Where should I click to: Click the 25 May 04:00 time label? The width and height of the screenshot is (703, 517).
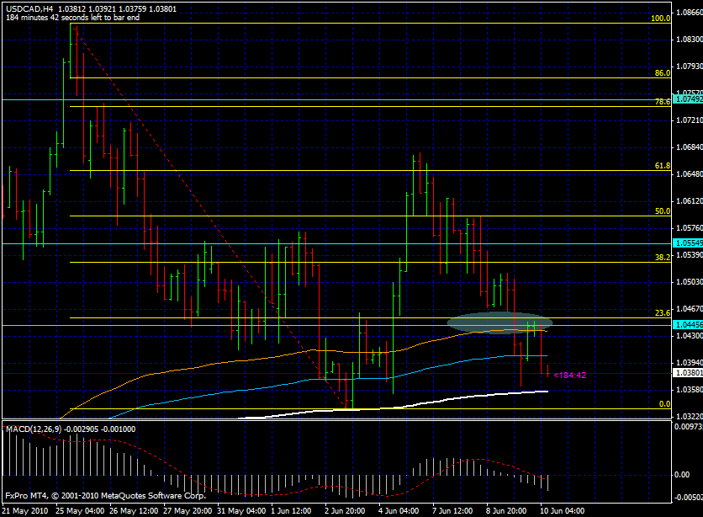[80, 511]
